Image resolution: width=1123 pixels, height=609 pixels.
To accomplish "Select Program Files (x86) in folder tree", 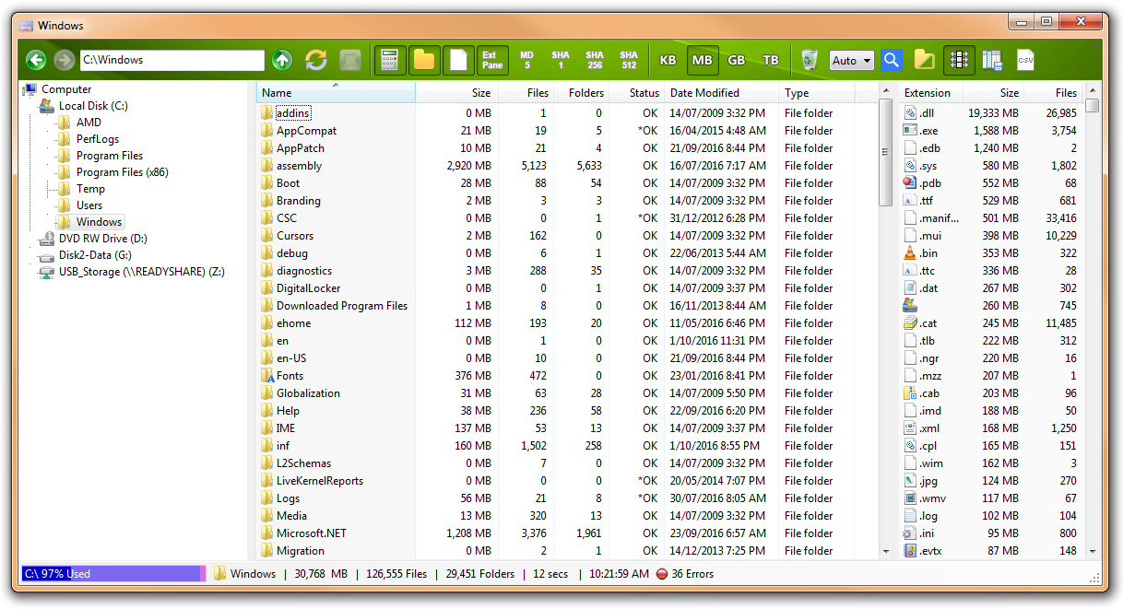I will pyautogui.click(x=122, y=172).
